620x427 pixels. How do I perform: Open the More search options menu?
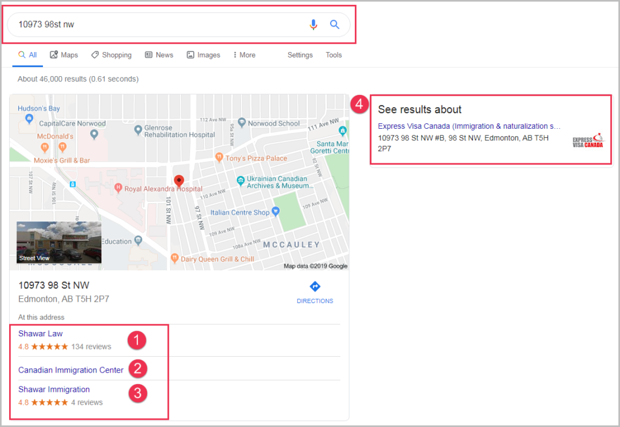coord(244,55)
